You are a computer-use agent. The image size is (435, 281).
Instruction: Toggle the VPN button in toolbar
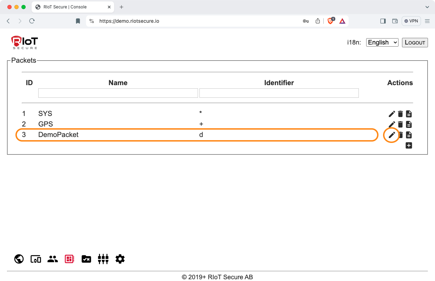click(x=411, y=21)
